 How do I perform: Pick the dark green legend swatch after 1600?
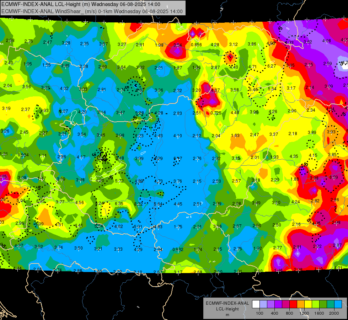pos(323,304)
